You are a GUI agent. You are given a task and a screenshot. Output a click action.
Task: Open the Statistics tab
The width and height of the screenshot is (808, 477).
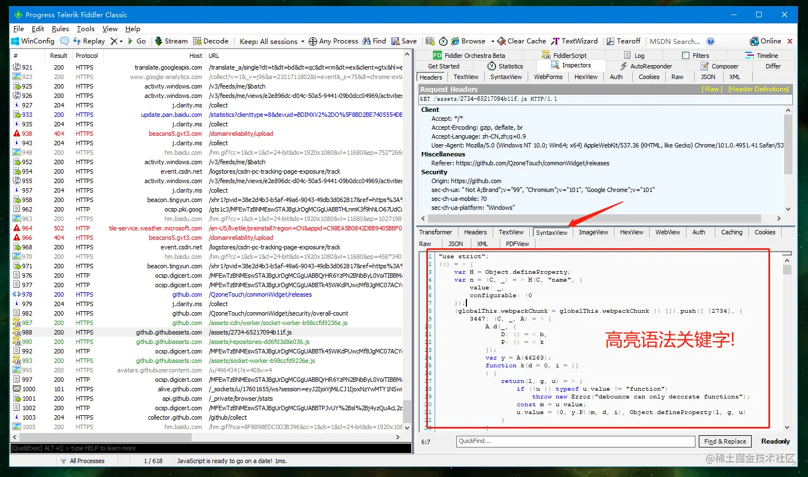point(505,66)
